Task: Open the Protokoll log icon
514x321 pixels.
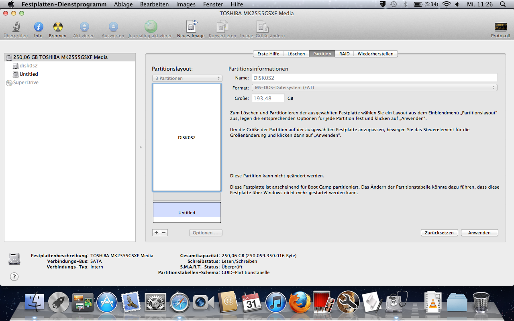Action: click(x=500, y=27)
